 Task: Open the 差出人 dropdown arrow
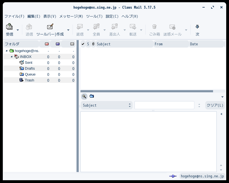point(125,30)
